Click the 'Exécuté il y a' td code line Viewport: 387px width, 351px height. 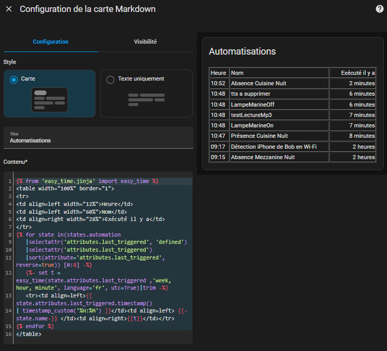pos(90,219)
